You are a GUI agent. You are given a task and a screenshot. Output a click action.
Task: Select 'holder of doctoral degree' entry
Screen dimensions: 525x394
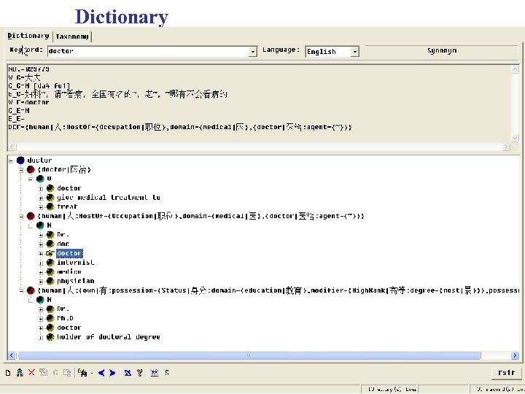(x=109, y=336)
